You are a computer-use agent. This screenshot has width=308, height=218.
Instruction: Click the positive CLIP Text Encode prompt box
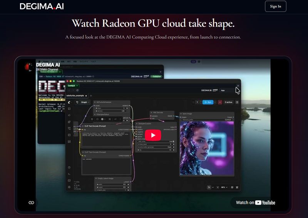(106, 139)
